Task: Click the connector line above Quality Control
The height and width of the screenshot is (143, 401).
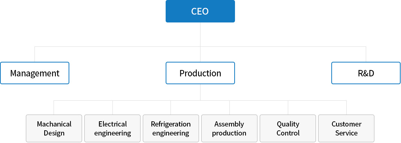Action: click(288, 107)
